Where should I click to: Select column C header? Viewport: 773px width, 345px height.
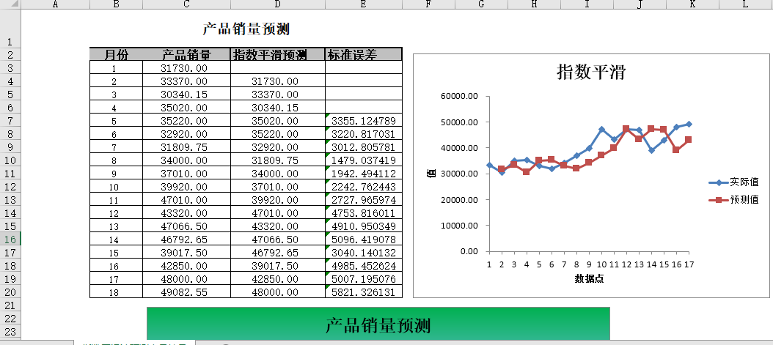[186, 5]
